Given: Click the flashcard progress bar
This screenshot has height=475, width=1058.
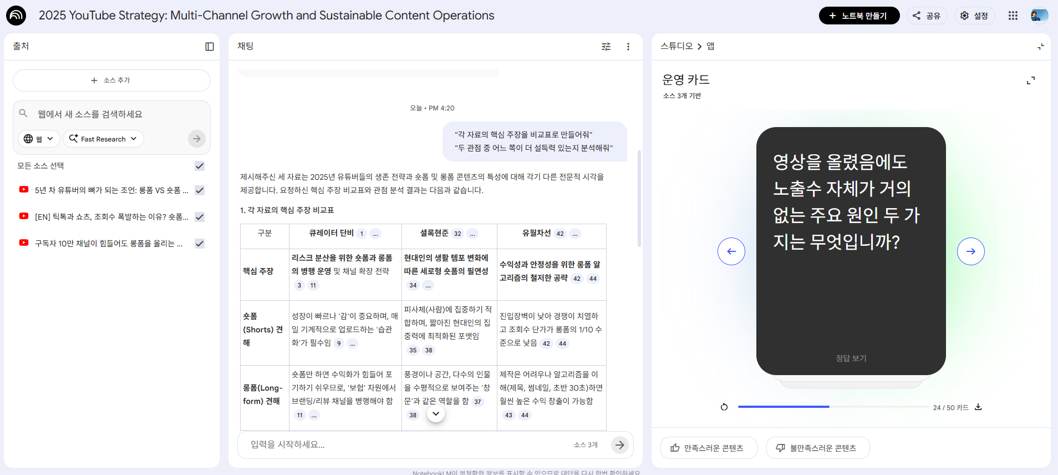Looking at the screenshot, I should coord(833,407).
